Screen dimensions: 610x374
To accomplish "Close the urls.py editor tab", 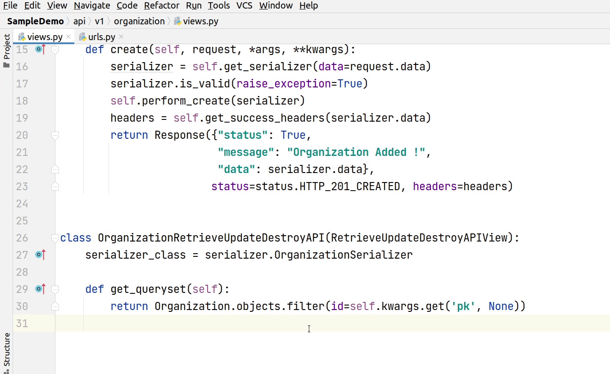I will (x=121, y=37).
